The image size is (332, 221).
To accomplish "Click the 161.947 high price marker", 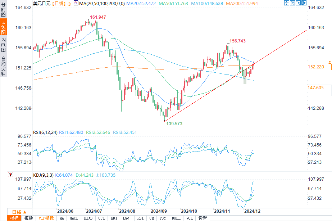I will (98, 17).
